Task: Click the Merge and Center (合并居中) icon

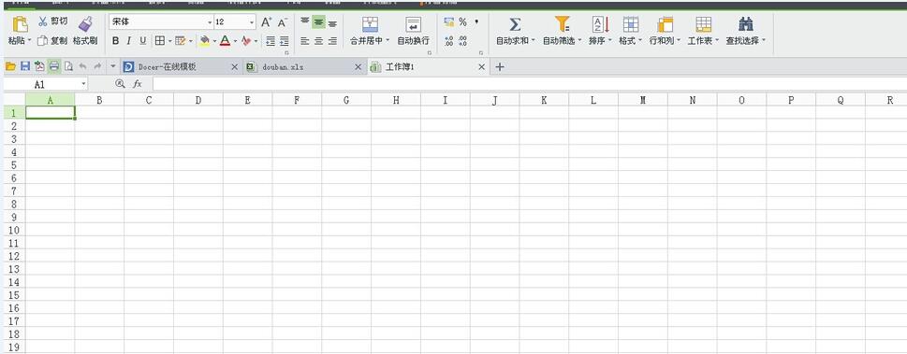Action: [x=371, y=25]
